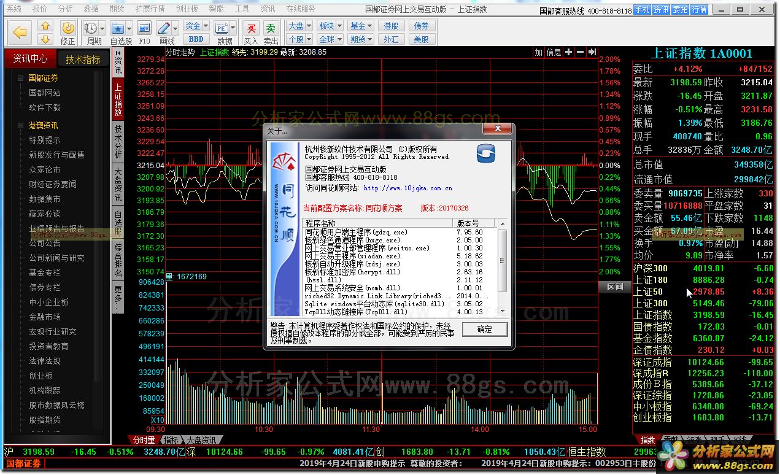
Task: Switch to 技术指标 panel tab
Action: click(83, 60)
